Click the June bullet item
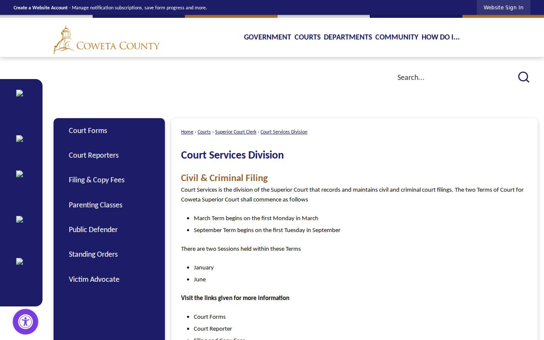Image resolution: width=544 pixels, height=340 pixels. (x=200, y=279)
